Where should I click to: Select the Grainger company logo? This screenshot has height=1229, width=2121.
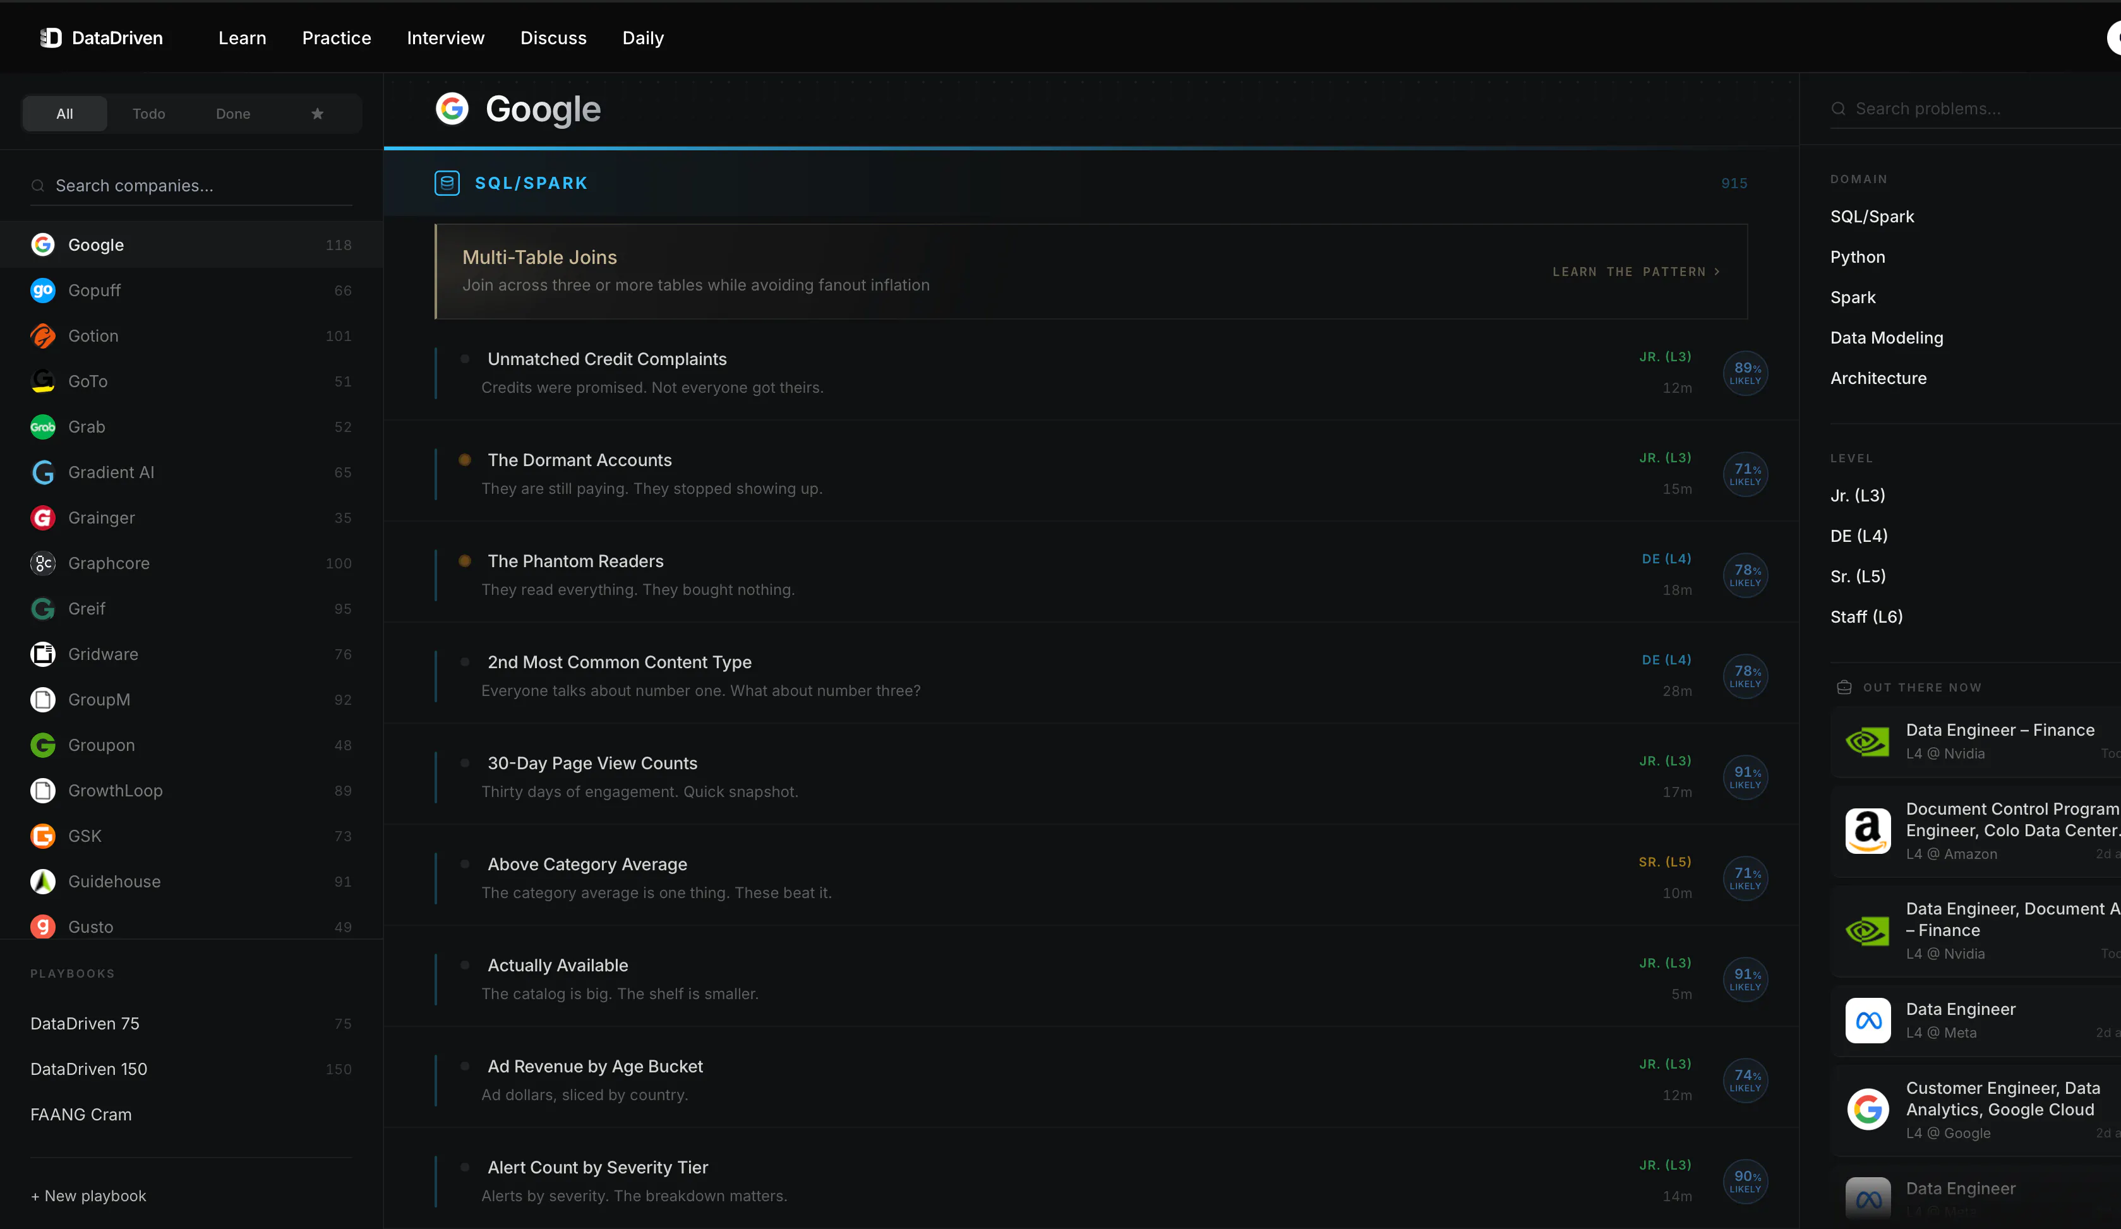tap(43, 518)
